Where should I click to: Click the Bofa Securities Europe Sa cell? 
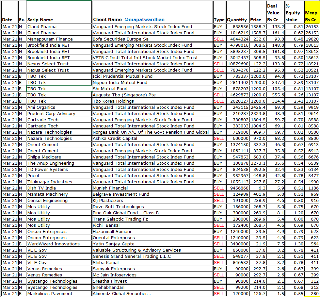[x=152, y=39]
